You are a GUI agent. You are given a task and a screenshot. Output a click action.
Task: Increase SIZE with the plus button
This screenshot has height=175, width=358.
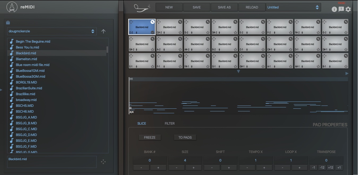click(193, 168)
